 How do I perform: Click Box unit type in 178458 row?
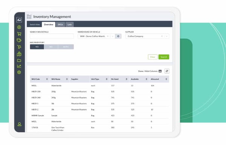pos(93,127)
